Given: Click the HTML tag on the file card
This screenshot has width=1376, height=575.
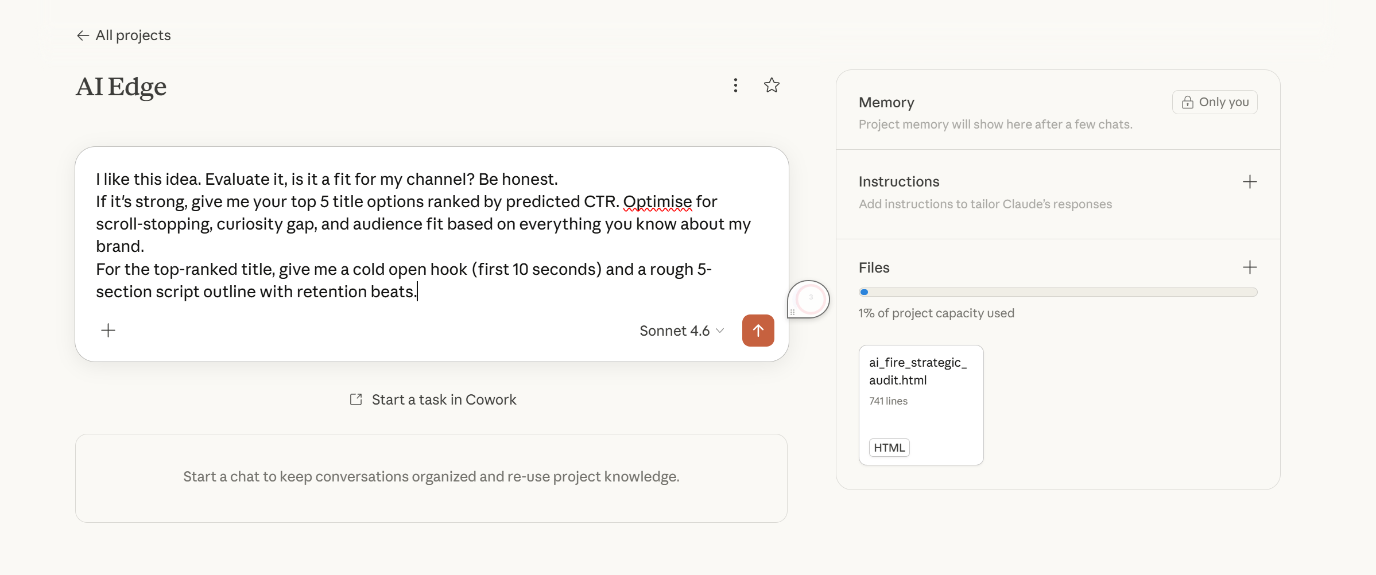Looking at the screenshot, I should (889, 447).
